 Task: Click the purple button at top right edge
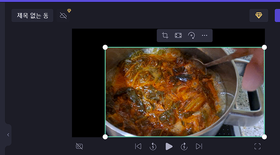coord(277,15)
